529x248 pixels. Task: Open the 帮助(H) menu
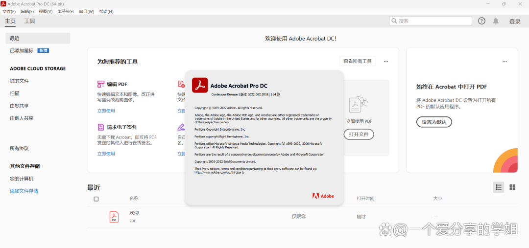point(106,11)
